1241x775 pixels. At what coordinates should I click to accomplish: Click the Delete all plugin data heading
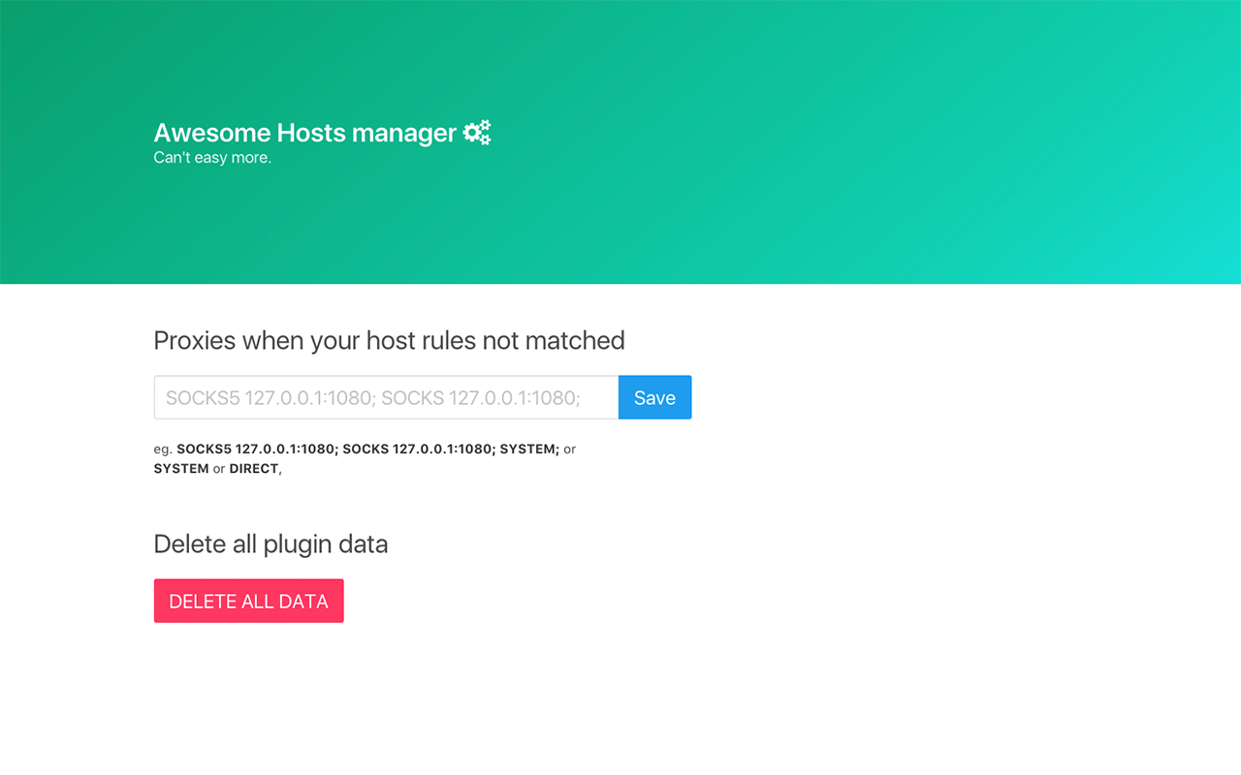pyautogui.click(x=270, y=544)
